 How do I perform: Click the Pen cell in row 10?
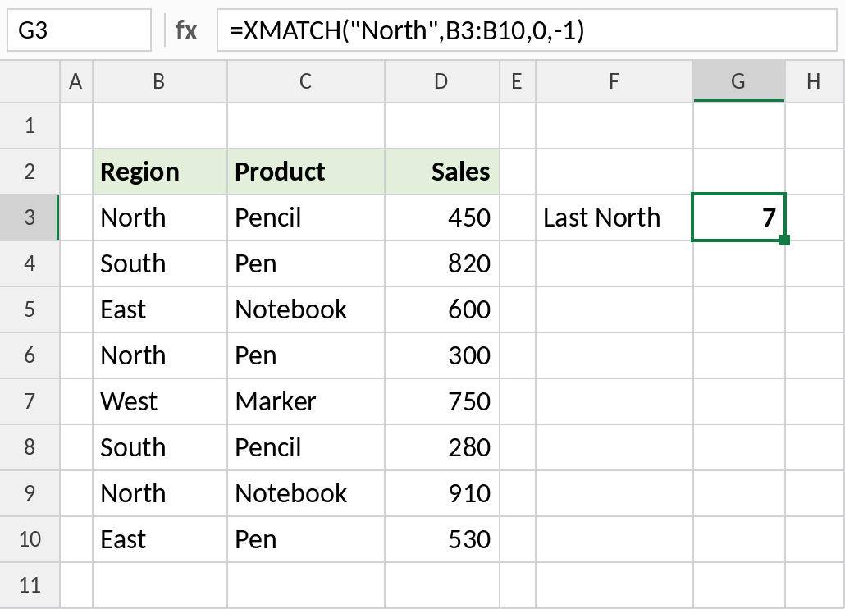click(306, 539)
